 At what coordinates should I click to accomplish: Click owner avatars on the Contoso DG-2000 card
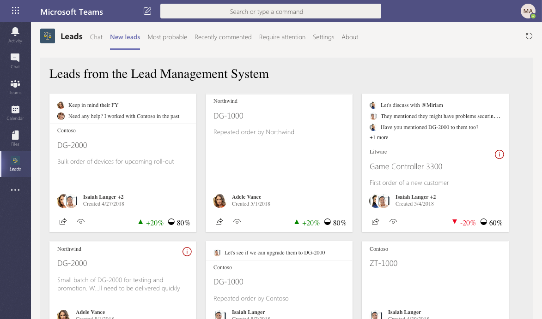(x=67, y=201)
